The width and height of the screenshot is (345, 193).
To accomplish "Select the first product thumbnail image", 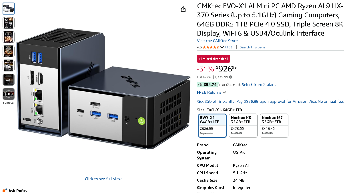I will 9,9.
